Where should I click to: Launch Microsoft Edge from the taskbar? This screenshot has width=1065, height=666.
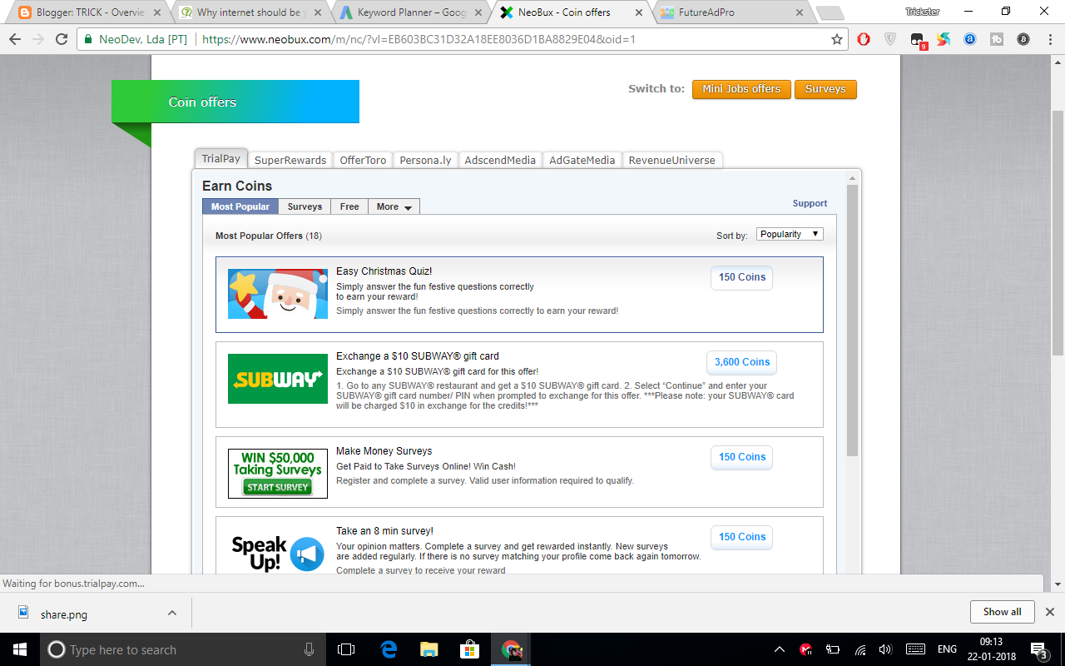pyautogui.click(x=389, y=649)
